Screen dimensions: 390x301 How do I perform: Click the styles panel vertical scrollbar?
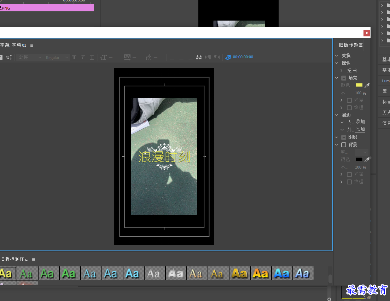[330, 279]
